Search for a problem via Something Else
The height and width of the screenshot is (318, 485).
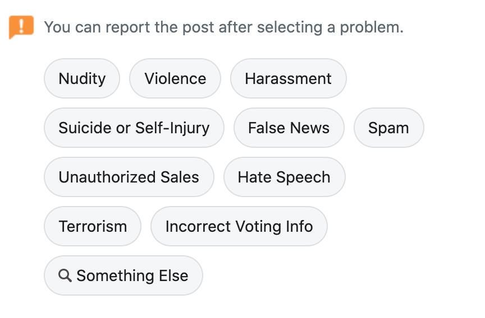pyautogui.click(x=123, y=275)
